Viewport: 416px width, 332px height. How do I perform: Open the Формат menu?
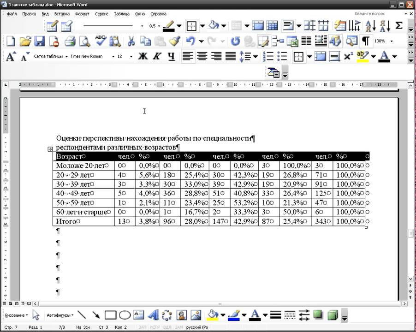click(x=82, y=14)
